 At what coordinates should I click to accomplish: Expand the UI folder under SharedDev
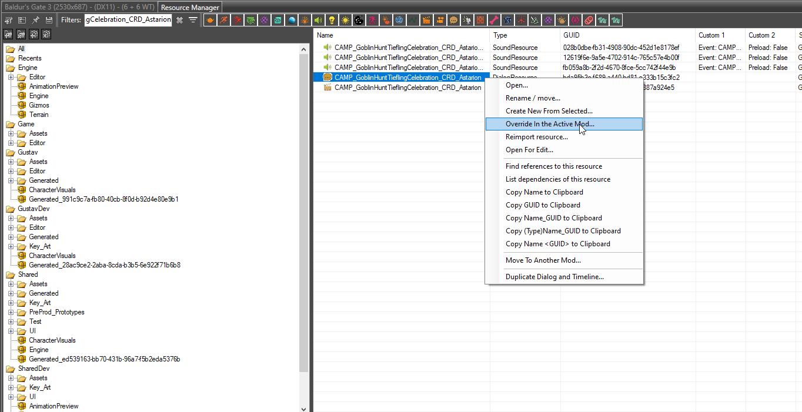coord(11,397)
